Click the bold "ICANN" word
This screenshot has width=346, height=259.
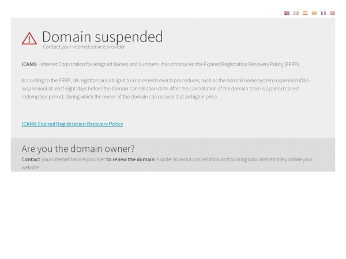coord(29,64)
